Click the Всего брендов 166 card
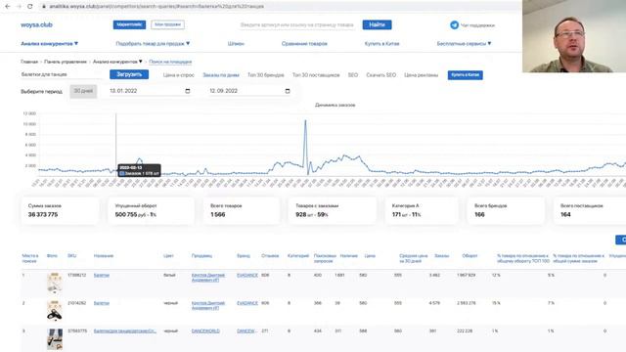The height and width of the screenshot is (352, 626). pyautogui.click(x=506, y=210)
